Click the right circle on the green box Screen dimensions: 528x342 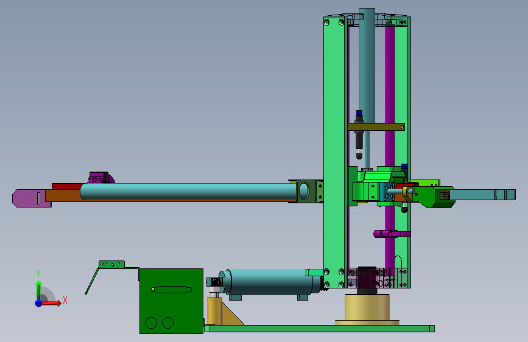(x=167, y=323)
